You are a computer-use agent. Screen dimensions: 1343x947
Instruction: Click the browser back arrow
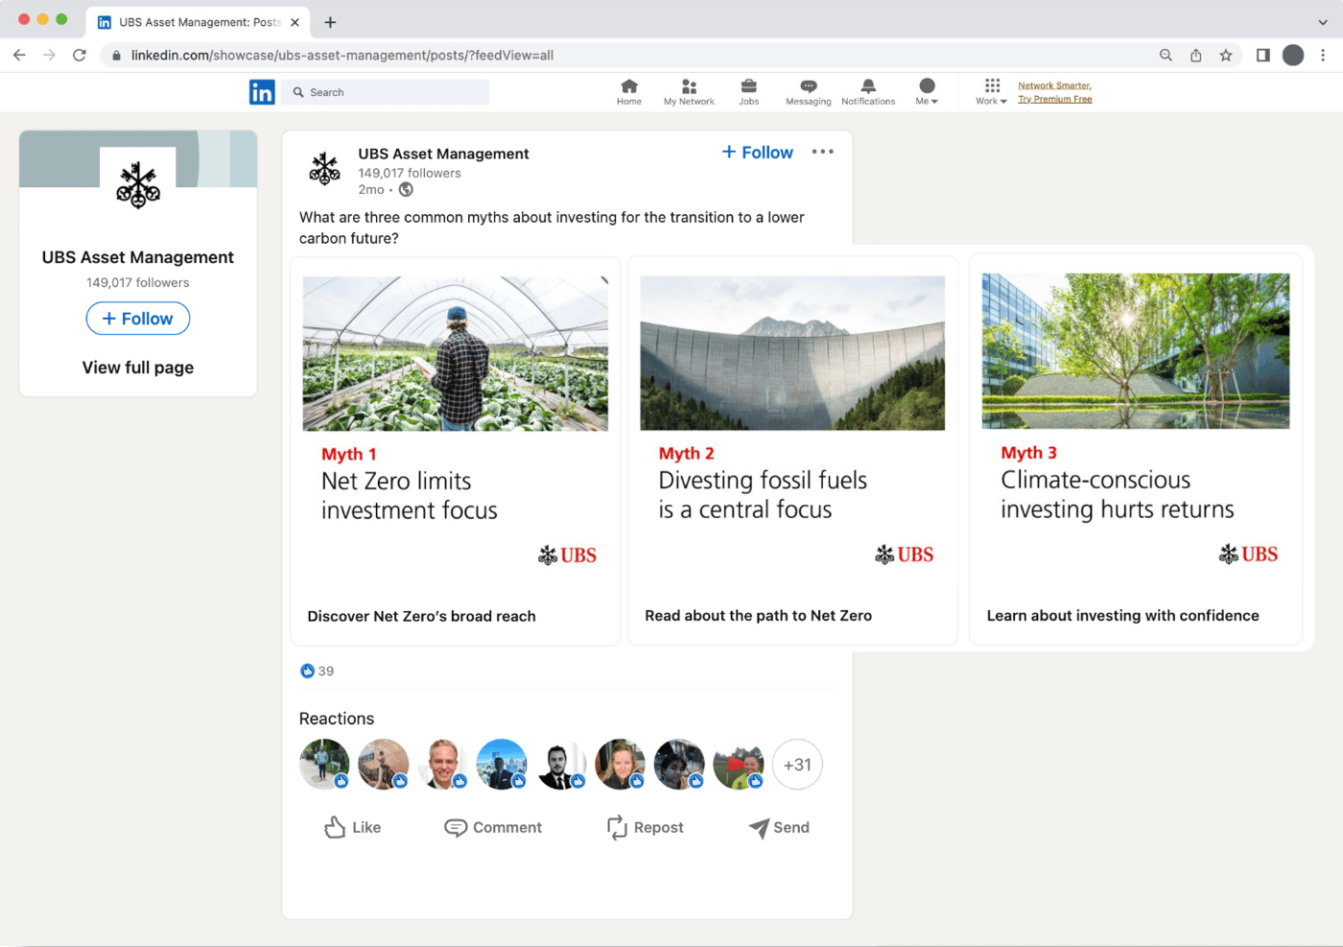[19, 55]
